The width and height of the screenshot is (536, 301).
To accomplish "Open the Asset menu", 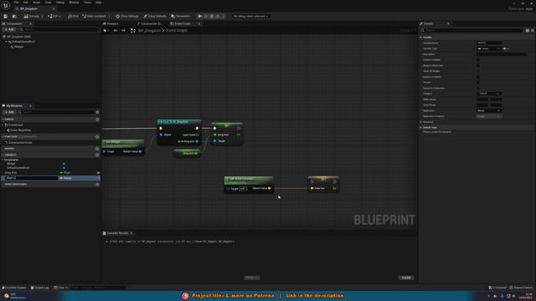I will pos(37,3).
